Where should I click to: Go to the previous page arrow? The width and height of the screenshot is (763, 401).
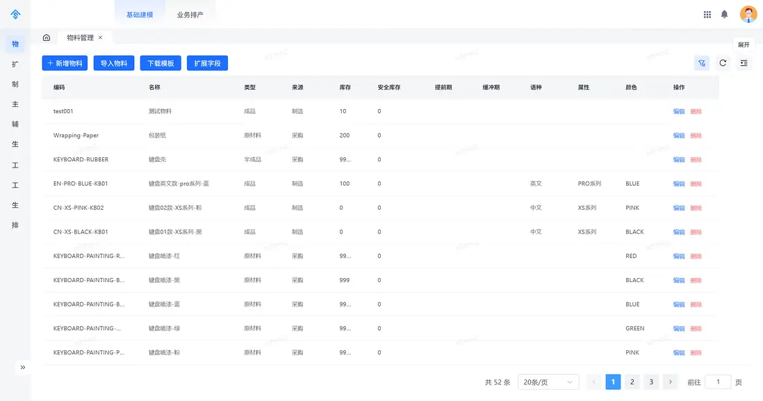click(593, 382)
